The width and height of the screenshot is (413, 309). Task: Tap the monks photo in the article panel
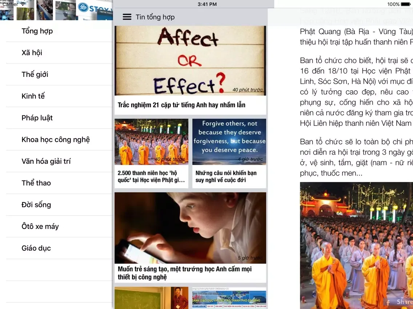pos(356,246)
